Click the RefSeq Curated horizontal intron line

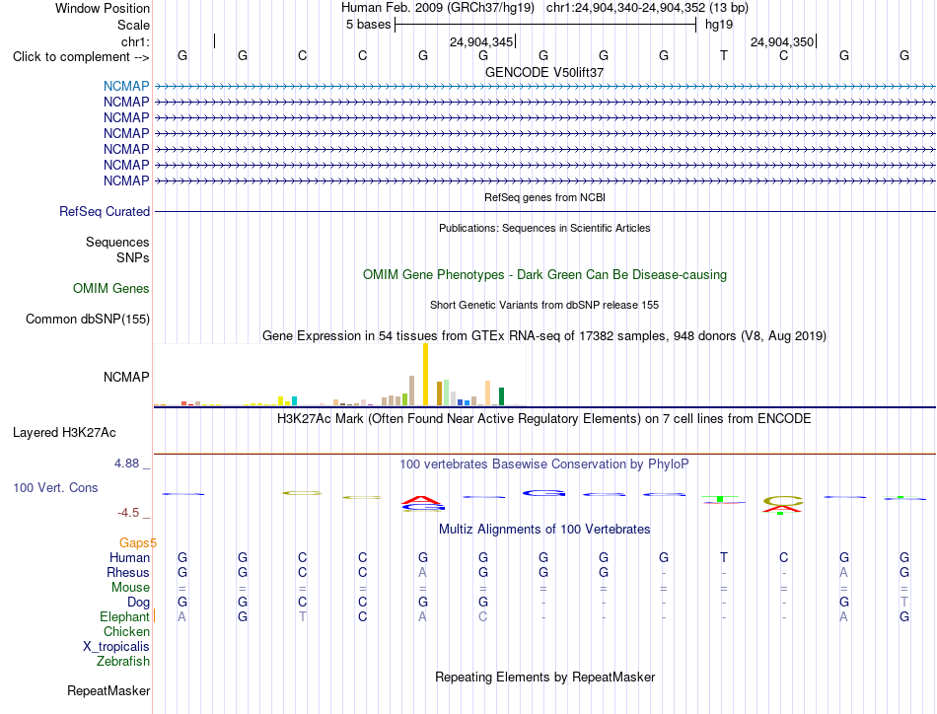[x=544, y=211]
